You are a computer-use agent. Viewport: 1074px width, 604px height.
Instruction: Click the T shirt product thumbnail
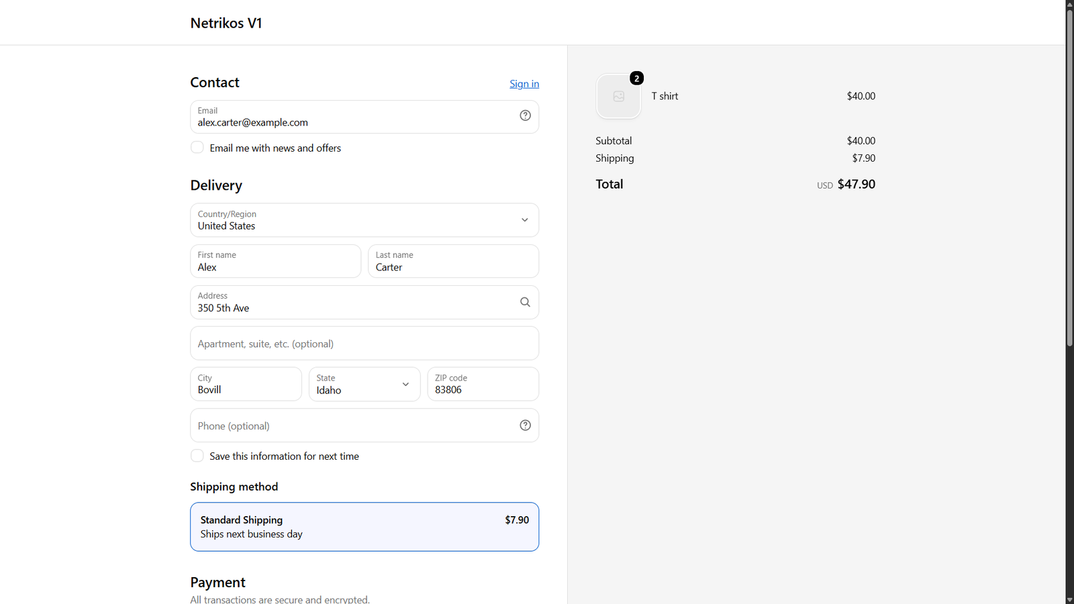(x=618, y=96)
